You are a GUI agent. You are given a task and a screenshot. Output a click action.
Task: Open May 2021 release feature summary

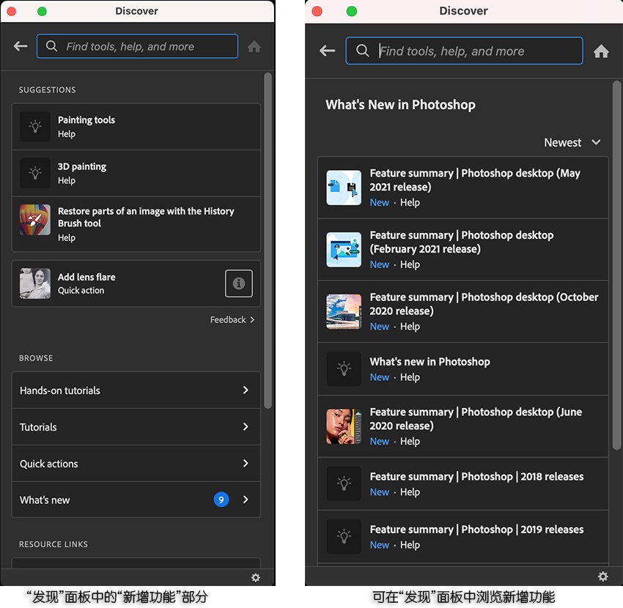[x=463, y=188]
